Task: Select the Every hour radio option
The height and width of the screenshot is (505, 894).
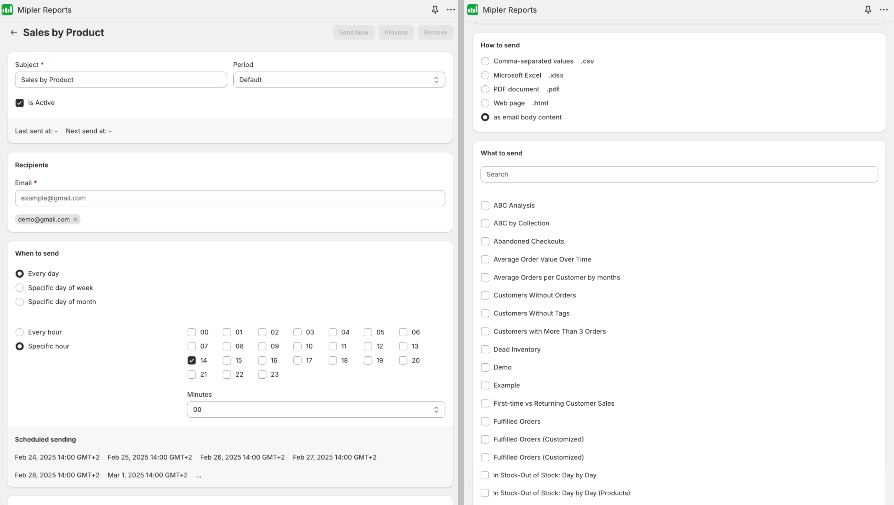Action: click(20, 332)
